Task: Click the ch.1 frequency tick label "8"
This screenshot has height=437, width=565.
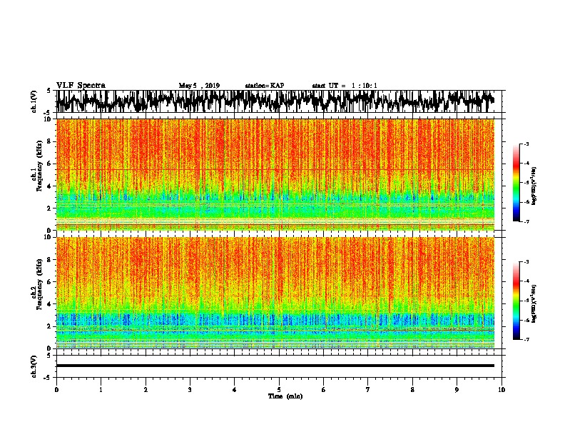Action: tap(49, 141)
